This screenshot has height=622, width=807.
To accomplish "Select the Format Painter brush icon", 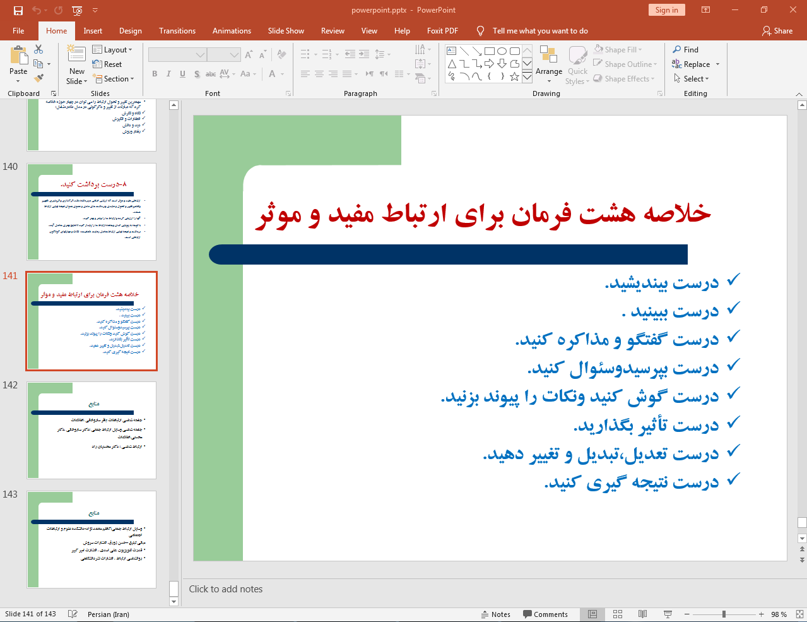I will (38, 78).
